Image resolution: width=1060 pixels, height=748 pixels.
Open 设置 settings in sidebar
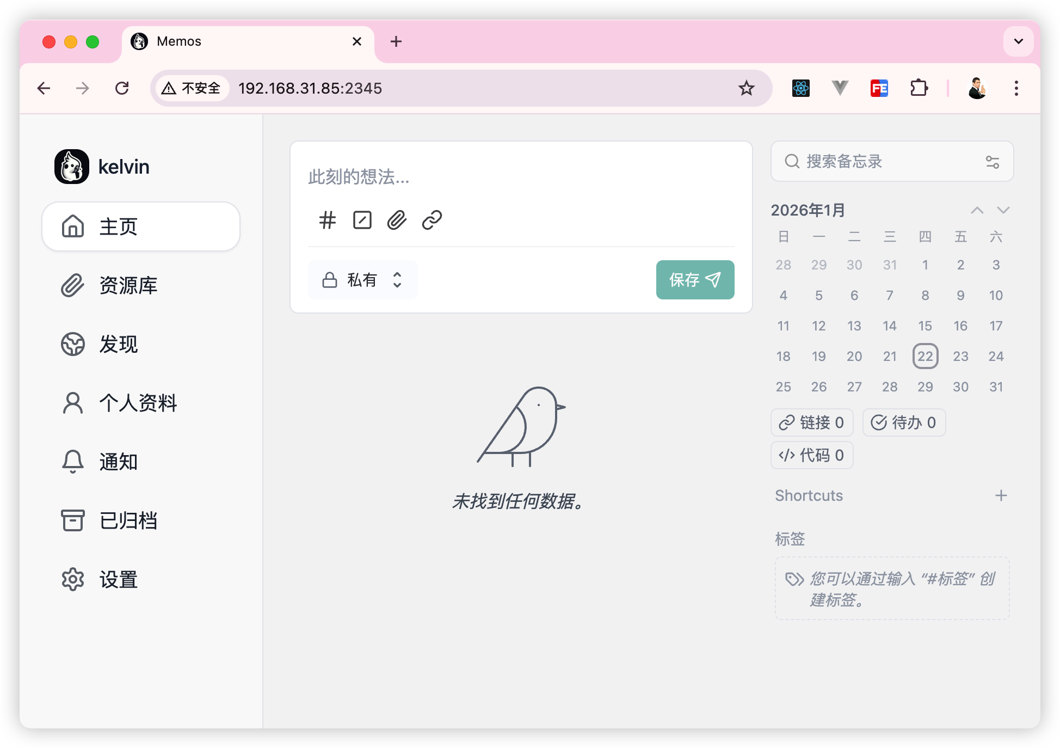pos(119,579)
